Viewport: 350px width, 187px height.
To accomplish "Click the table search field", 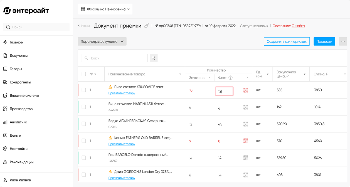I will 115,58.
